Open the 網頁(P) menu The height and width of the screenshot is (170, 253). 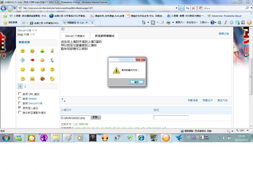(180, 22)
